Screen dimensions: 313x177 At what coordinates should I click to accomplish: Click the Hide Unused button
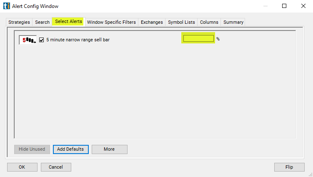[32, 149]
